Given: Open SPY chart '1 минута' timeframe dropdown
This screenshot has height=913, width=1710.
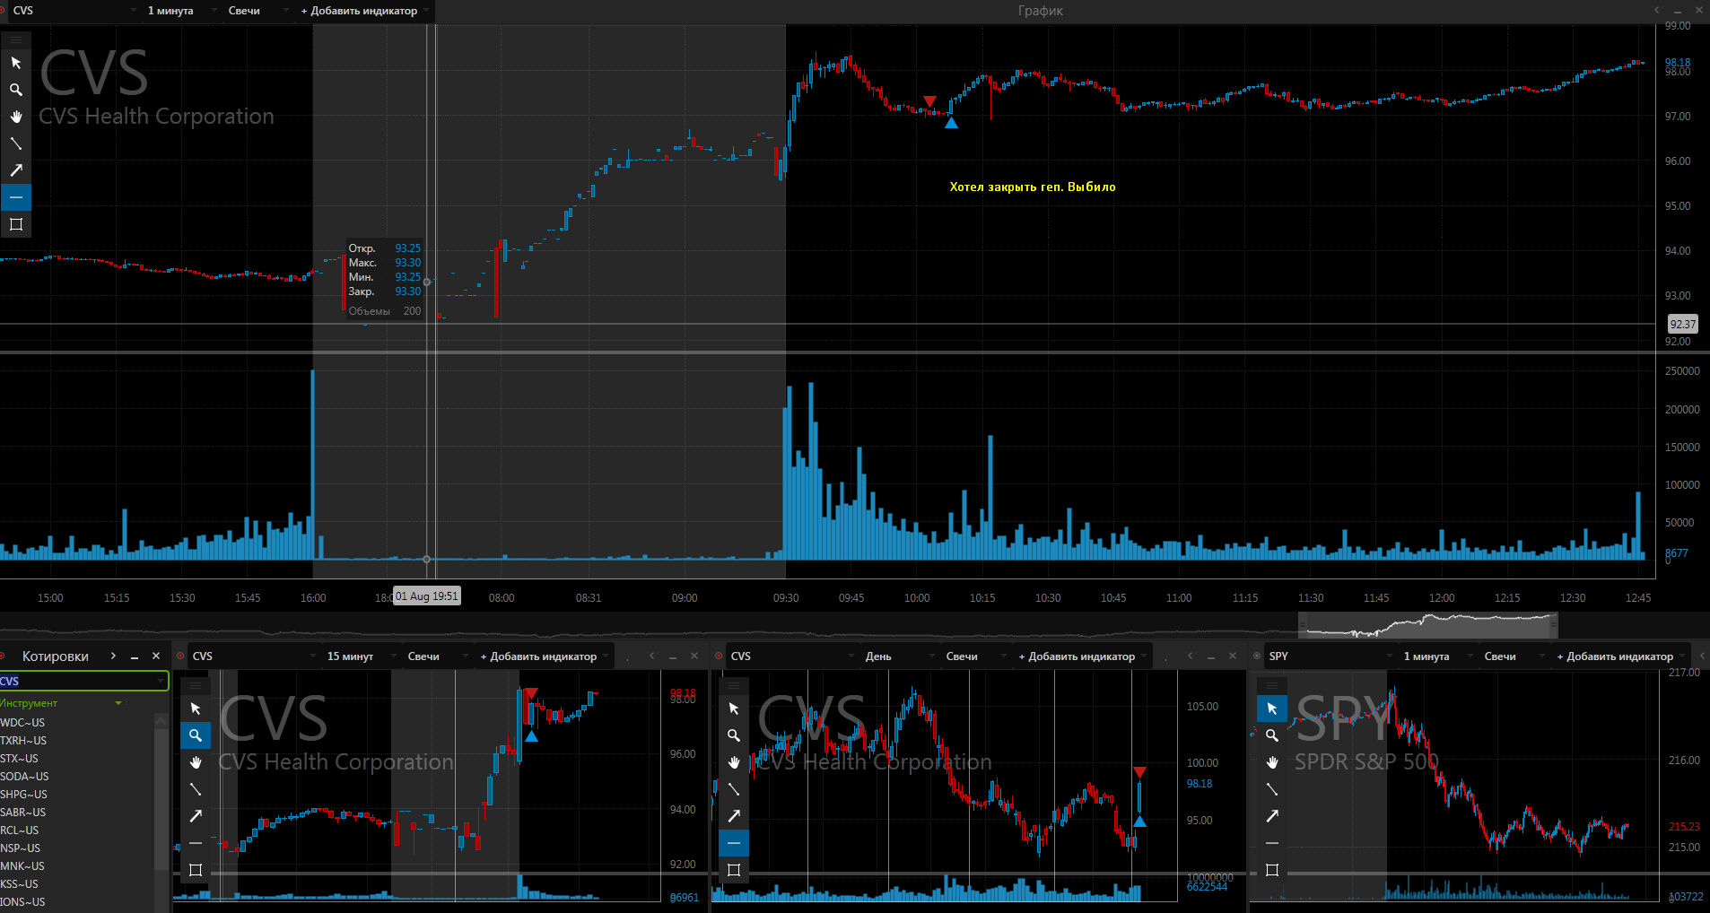Looking at the screenshot, I should 1436,656.
